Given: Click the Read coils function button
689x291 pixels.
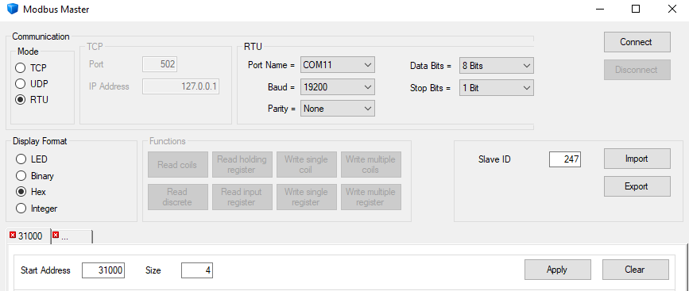Looking at the screenshot, I should pyautogui.click(x=177, y=165).
